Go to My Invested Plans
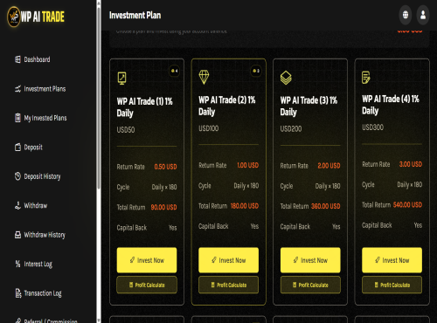The image size is (437, 323). [x=40, y=118]
